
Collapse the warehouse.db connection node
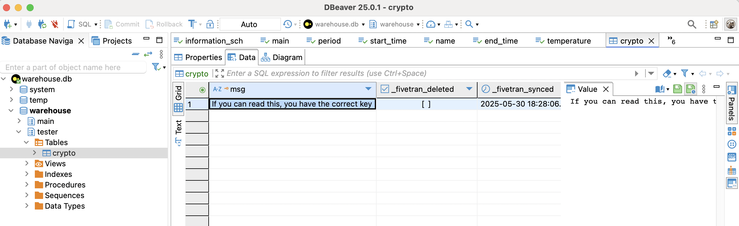pyautogui.click(x=4, y=79)
